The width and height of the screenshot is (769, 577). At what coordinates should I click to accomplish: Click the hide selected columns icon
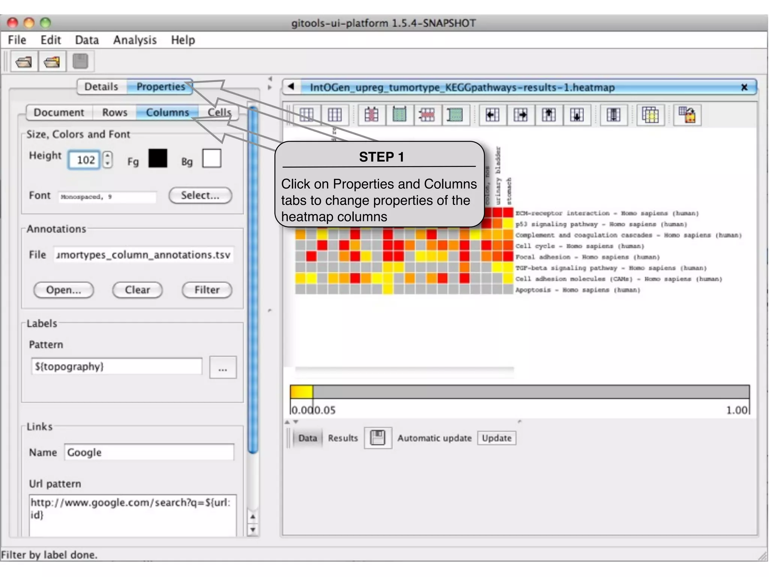(371, 115)
